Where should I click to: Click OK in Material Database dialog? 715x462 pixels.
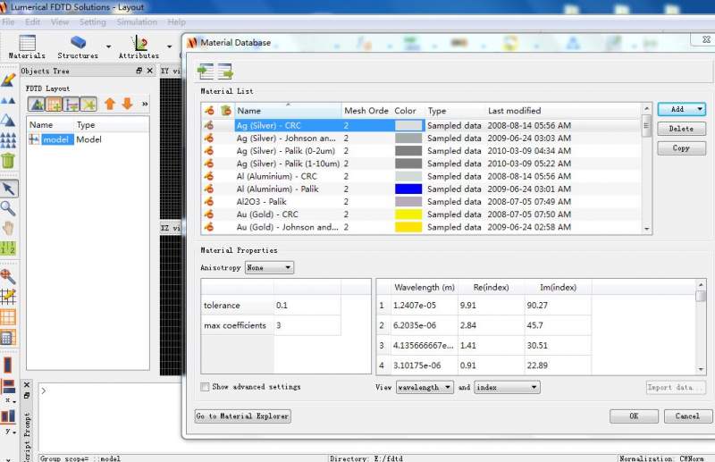click(x=634, y=416)
